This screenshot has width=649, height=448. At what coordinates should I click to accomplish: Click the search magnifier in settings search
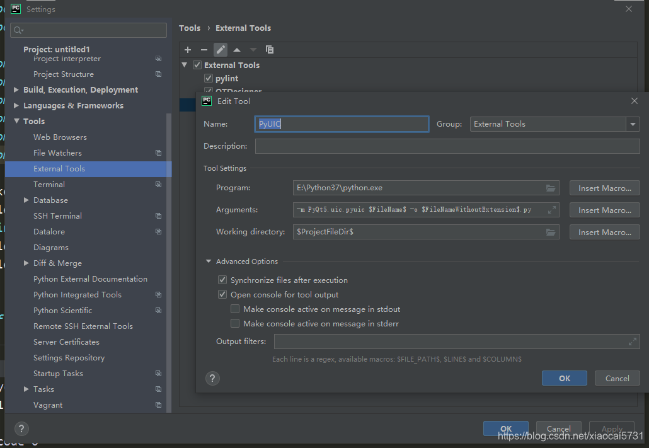(18, 30)
